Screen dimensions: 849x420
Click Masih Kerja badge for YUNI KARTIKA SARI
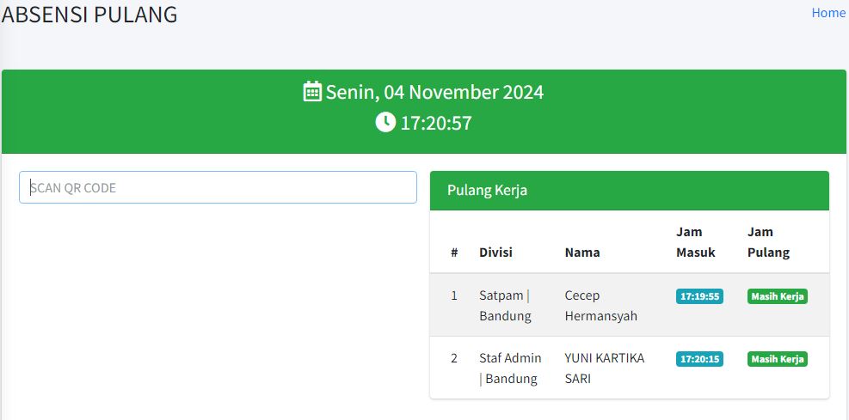[x=778, y=359]
